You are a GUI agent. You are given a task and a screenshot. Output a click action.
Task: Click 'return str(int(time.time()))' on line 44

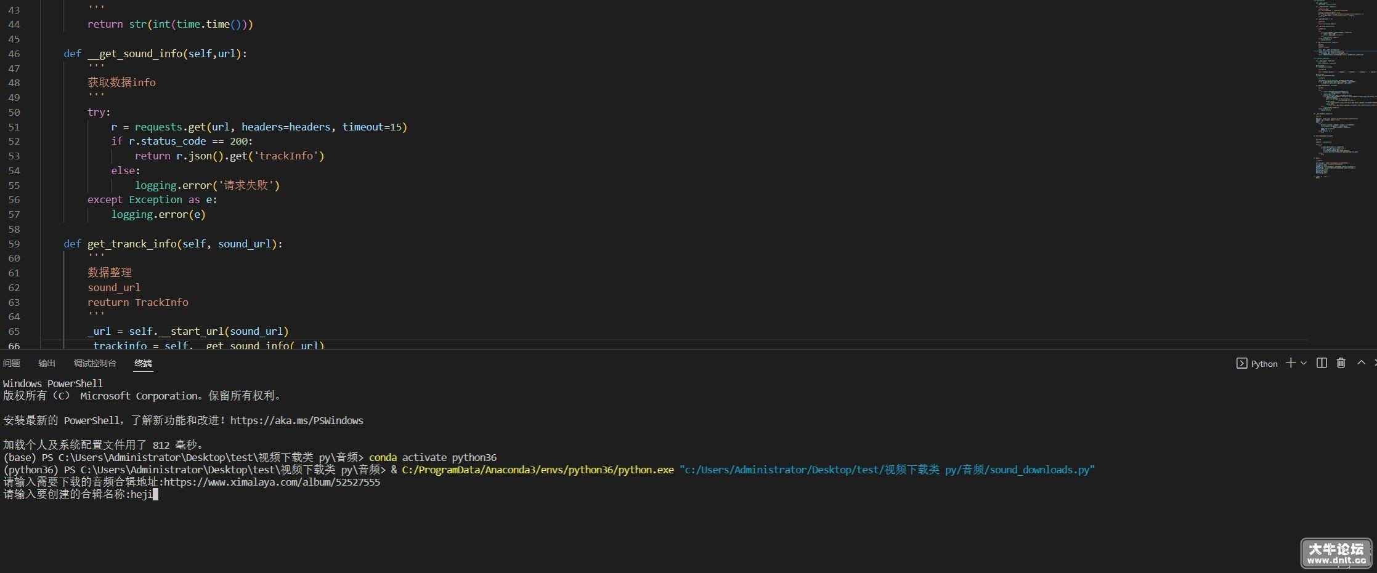click(170, 25)
